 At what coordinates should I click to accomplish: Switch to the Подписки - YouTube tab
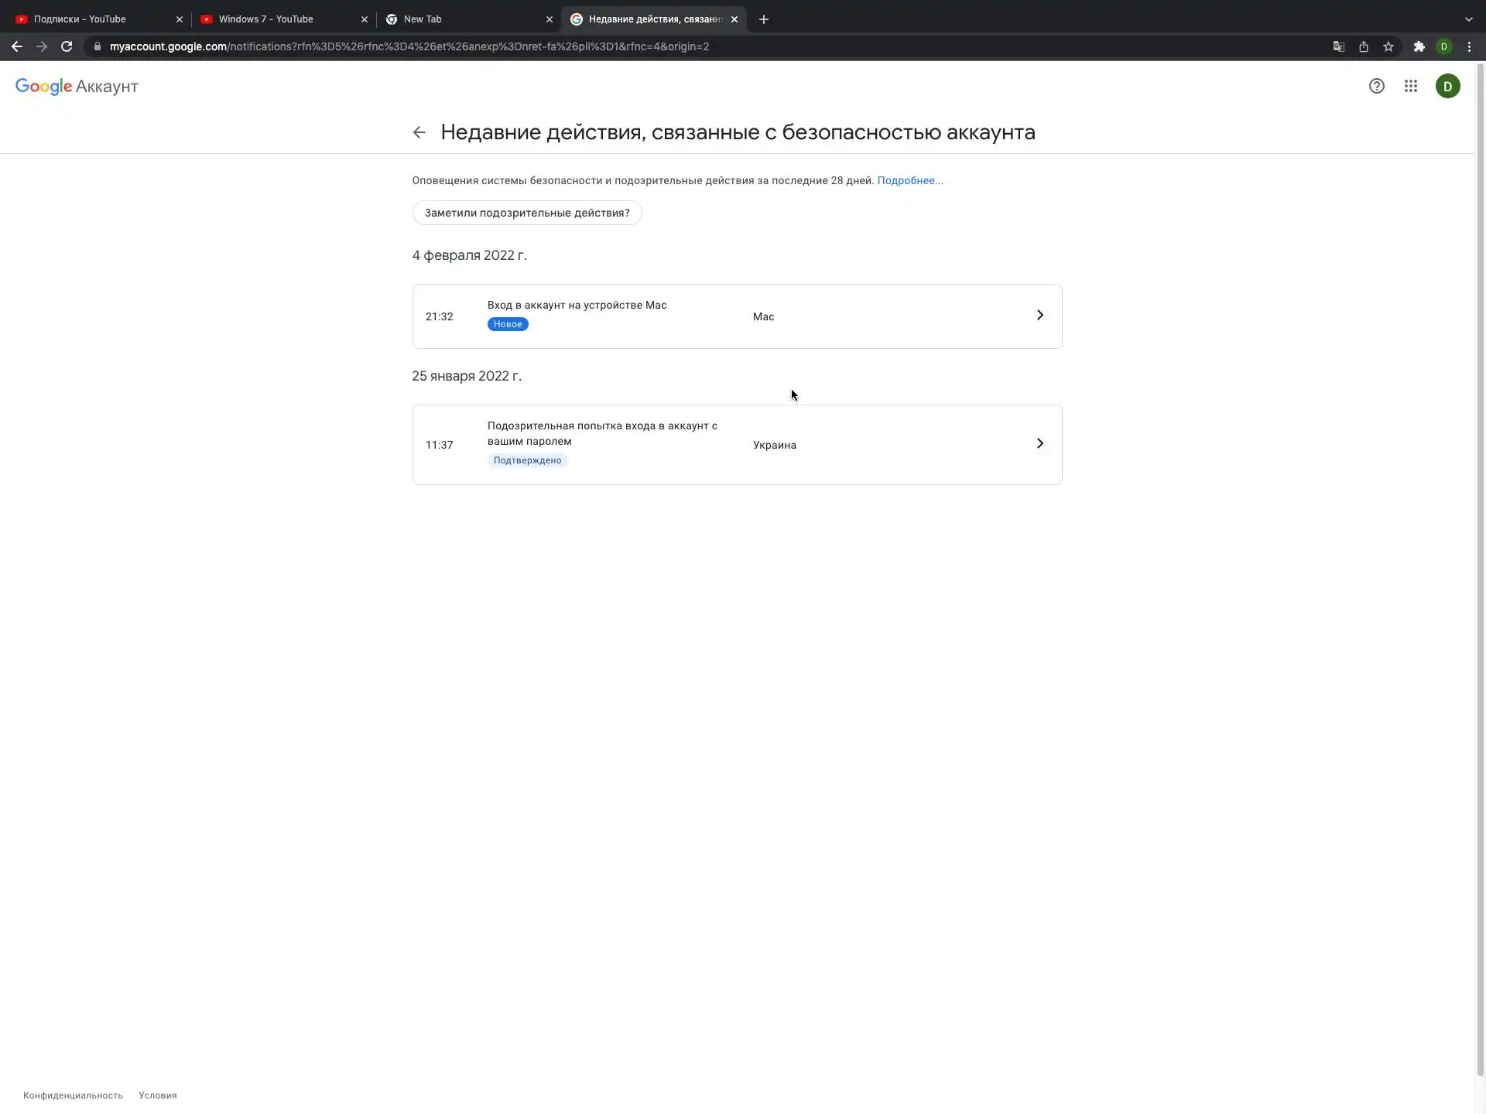point(80,19)
